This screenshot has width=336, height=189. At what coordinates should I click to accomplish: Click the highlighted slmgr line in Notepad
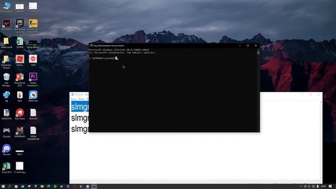(80, 107)
